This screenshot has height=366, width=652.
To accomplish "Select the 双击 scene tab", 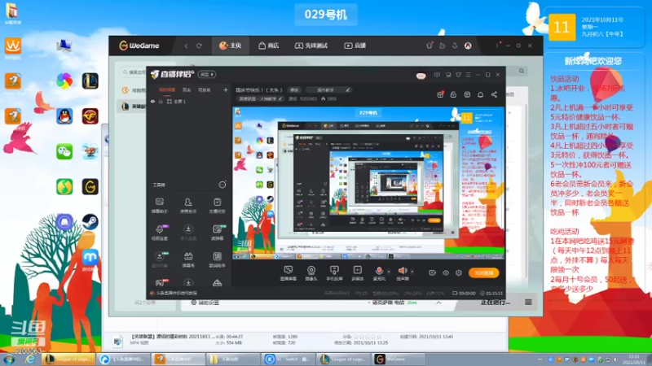I will coord(187,89).
